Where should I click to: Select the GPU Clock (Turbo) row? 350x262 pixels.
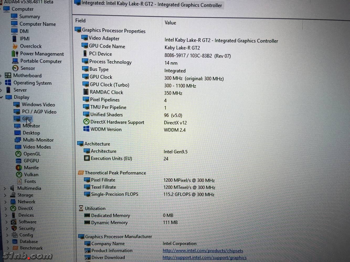pyautogui.click(x=109, y=85)
